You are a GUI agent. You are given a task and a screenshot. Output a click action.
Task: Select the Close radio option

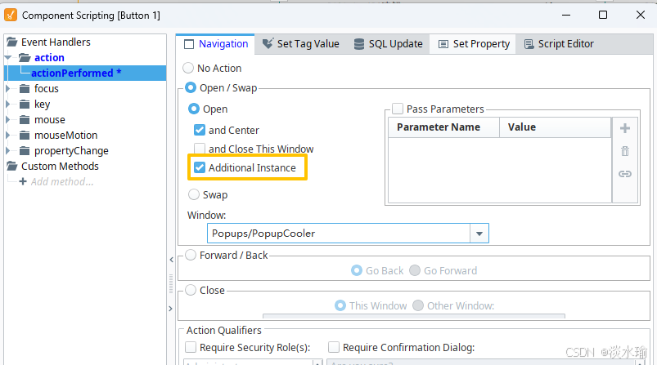pos(191,290)
